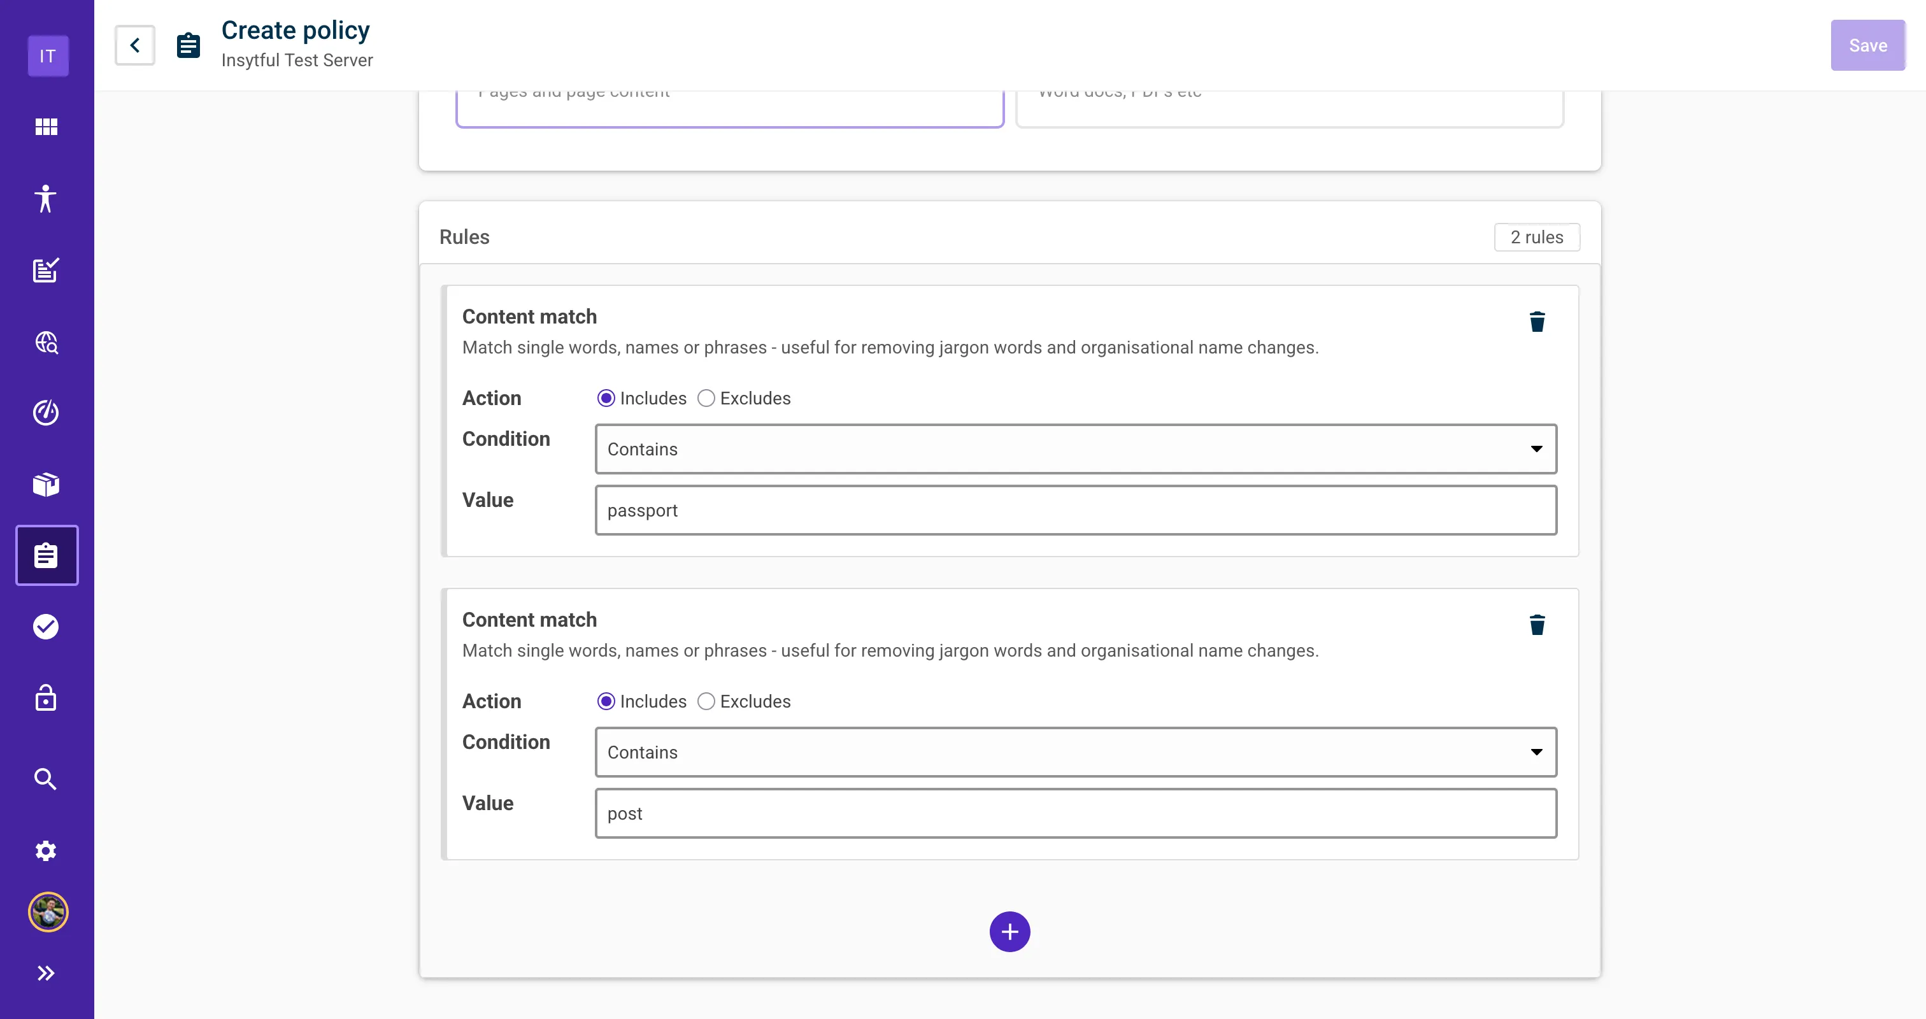Add a new rule with the plus button
The width and height of the screenshot is (1926, 1019).
point(1009,932)
